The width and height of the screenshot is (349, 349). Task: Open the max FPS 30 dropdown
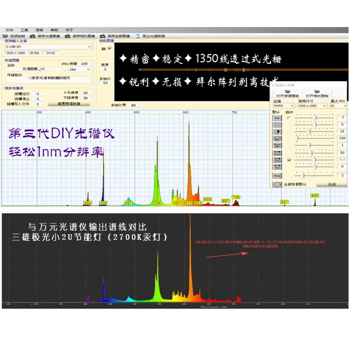pos(338,106)
